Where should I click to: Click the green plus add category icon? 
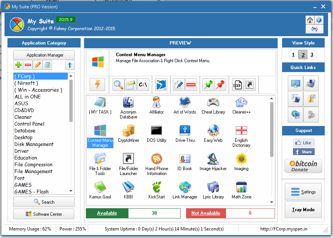pos(18,65)
